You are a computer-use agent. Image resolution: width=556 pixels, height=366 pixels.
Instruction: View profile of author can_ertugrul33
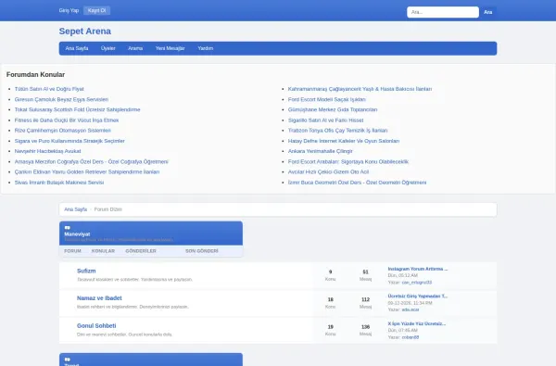pos(417,283)
